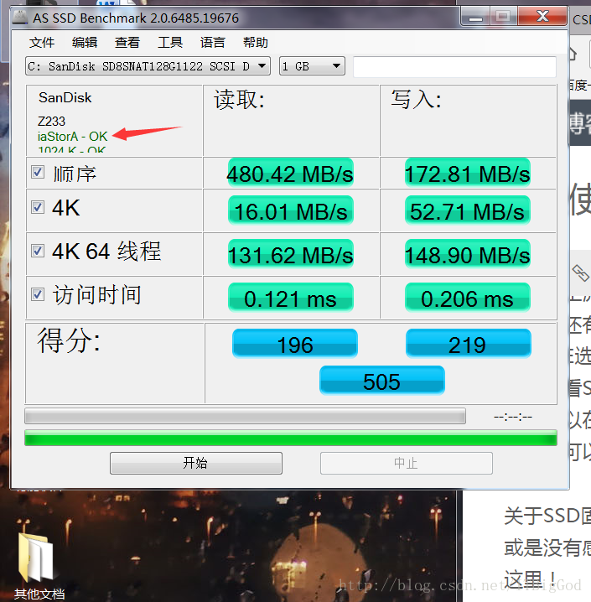Image resolution: width=591 pixels, height=602 pixels.
Task: Open the 编辑 menu
Action: point(85,42)
